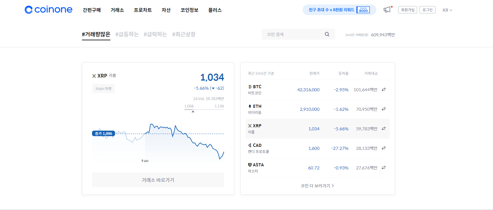
Task: Click the CAD change -27.27%
Action: click(340, 148)
